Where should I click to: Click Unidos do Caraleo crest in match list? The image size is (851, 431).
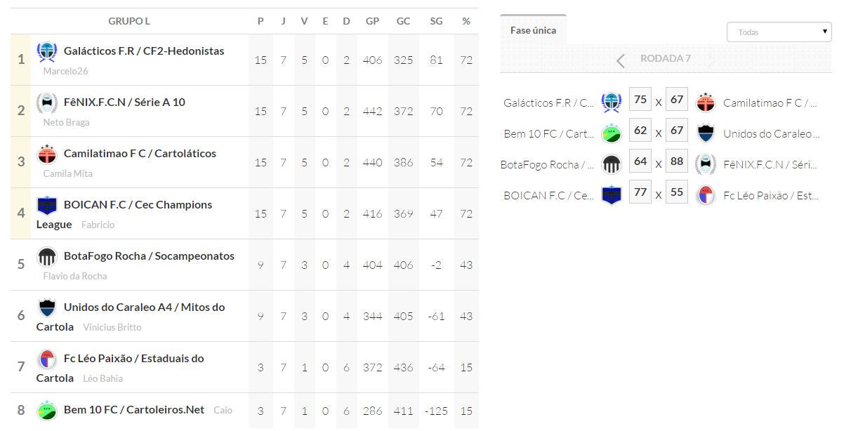click(705, 133)
